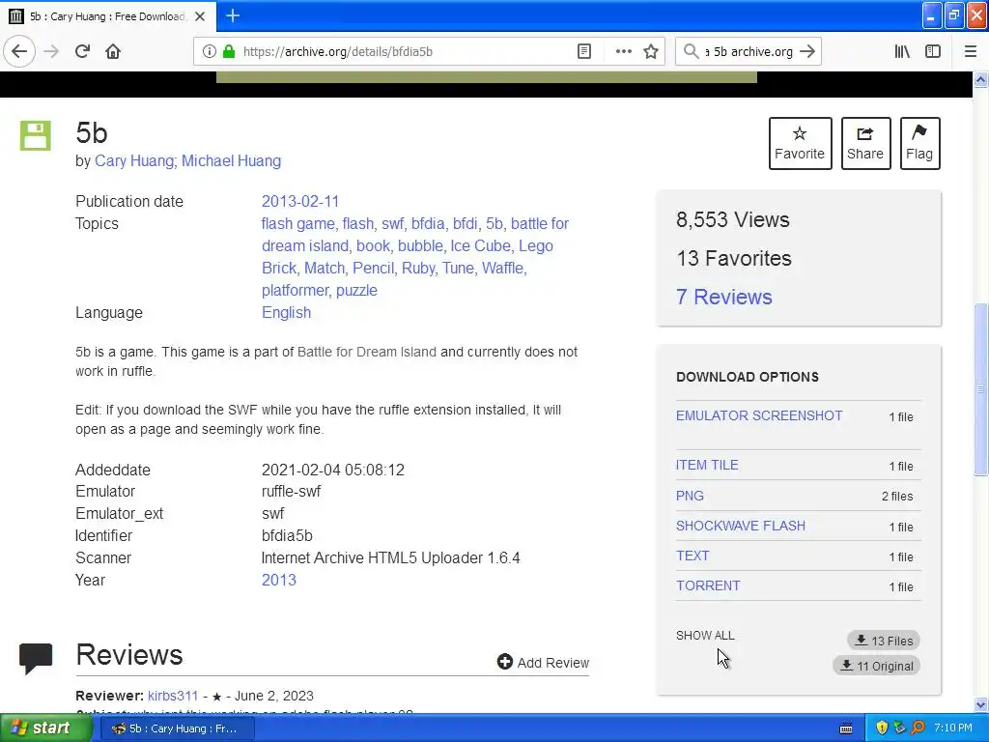Screen dimensions: 989x742
Task: Click the search magnifier icon
Action: (692, 52)
